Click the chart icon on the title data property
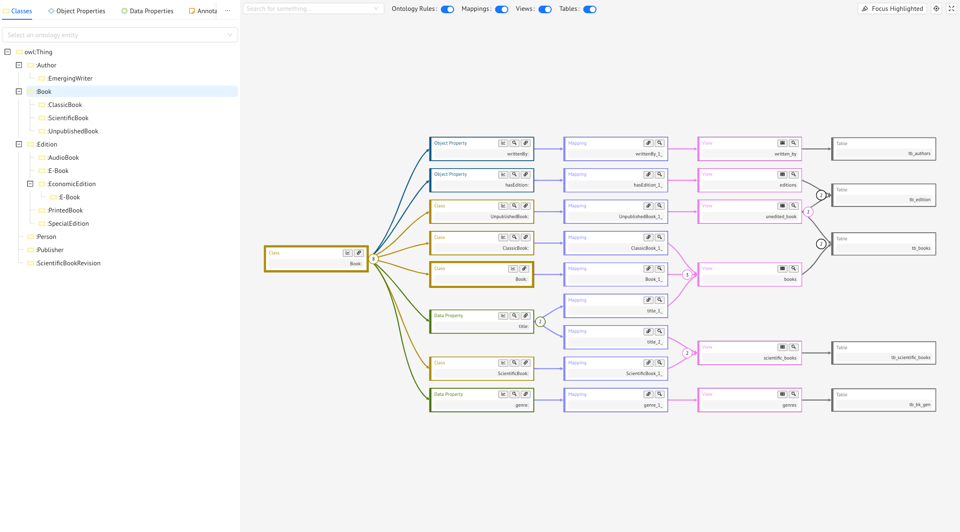This screenshot has width=960, height=532. tap(503, 316)
